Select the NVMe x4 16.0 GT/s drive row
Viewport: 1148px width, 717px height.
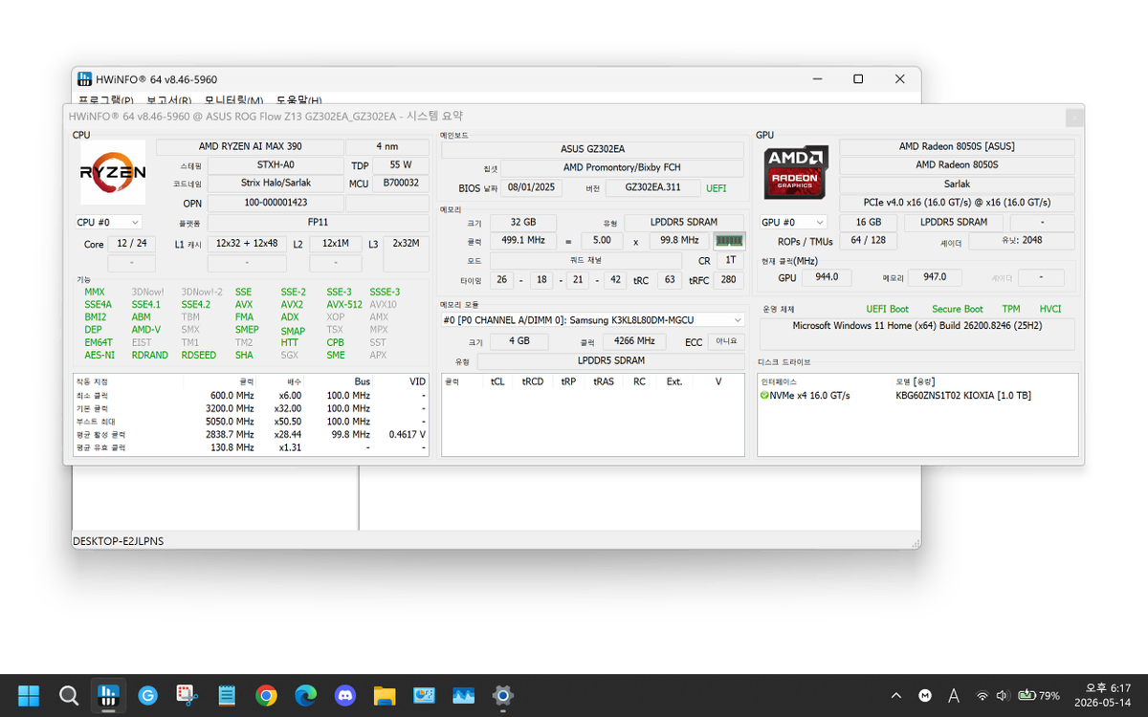coord(917,396)
